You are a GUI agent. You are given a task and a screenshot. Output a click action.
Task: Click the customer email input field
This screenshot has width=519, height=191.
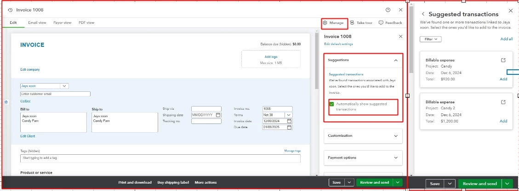click(55, 94)
